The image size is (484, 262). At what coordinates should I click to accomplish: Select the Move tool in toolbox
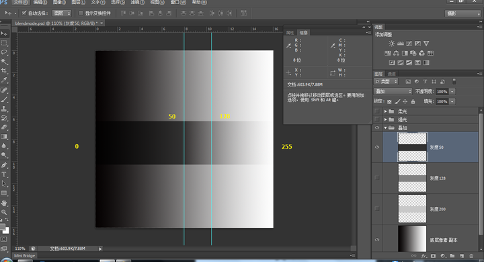[x=4, y=34]
